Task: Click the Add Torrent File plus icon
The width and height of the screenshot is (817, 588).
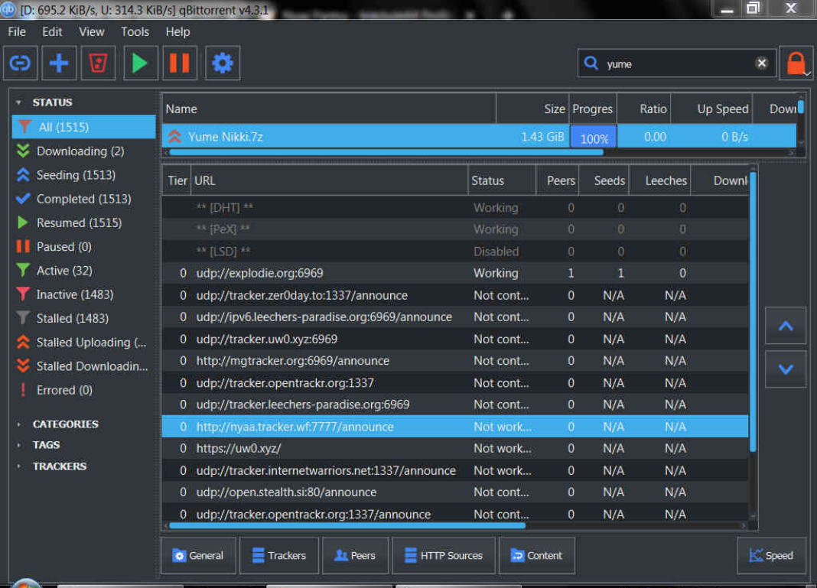Action: (59, 63)
